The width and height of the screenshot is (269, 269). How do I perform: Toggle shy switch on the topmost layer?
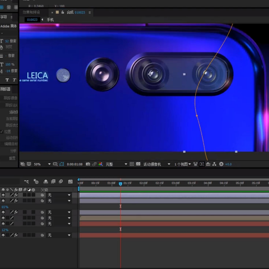3,195
